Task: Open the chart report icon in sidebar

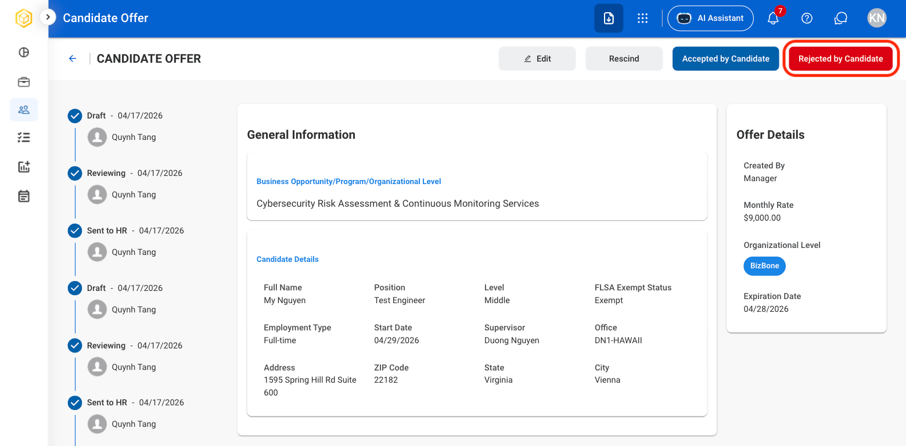Action: click(x=24, y=167)
